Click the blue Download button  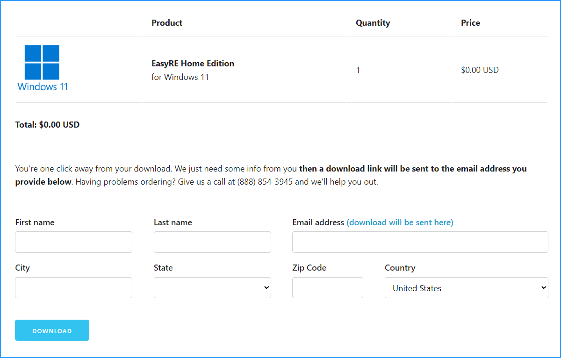click(x=52, y=330)
